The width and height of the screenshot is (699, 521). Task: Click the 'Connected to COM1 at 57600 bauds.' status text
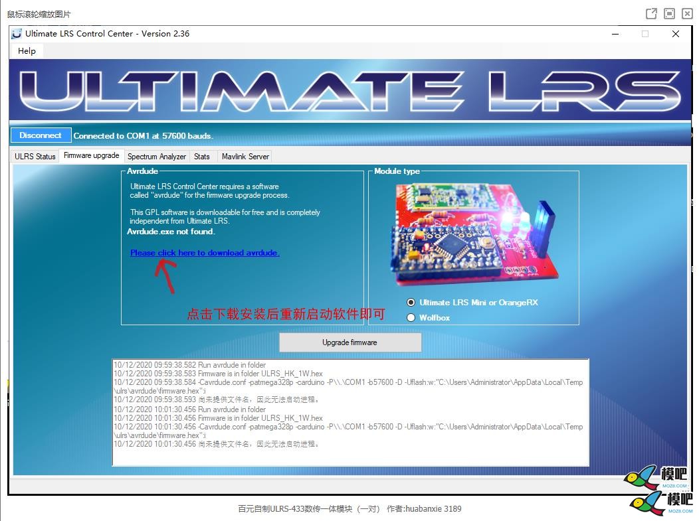143,136
